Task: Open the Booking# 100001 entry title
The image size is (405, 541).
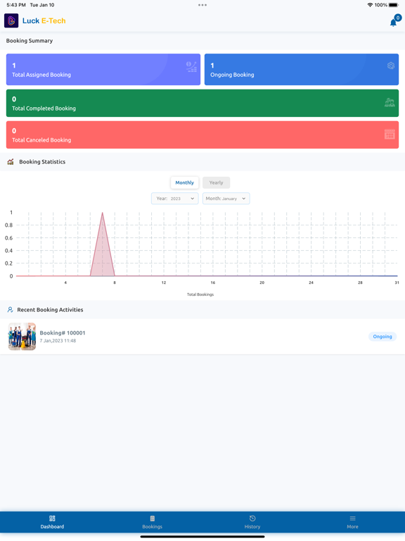Action: tap(63, 333)
